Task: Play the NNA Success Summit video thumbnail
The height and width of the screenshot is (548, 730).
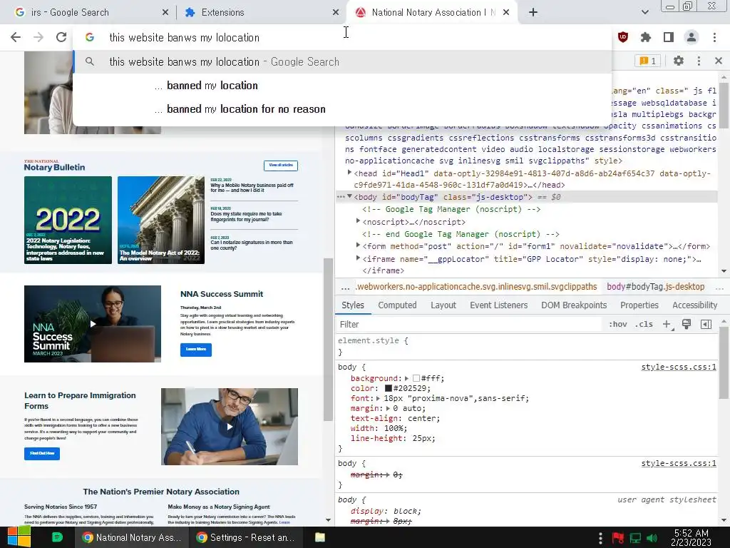Action: (93, 324)
